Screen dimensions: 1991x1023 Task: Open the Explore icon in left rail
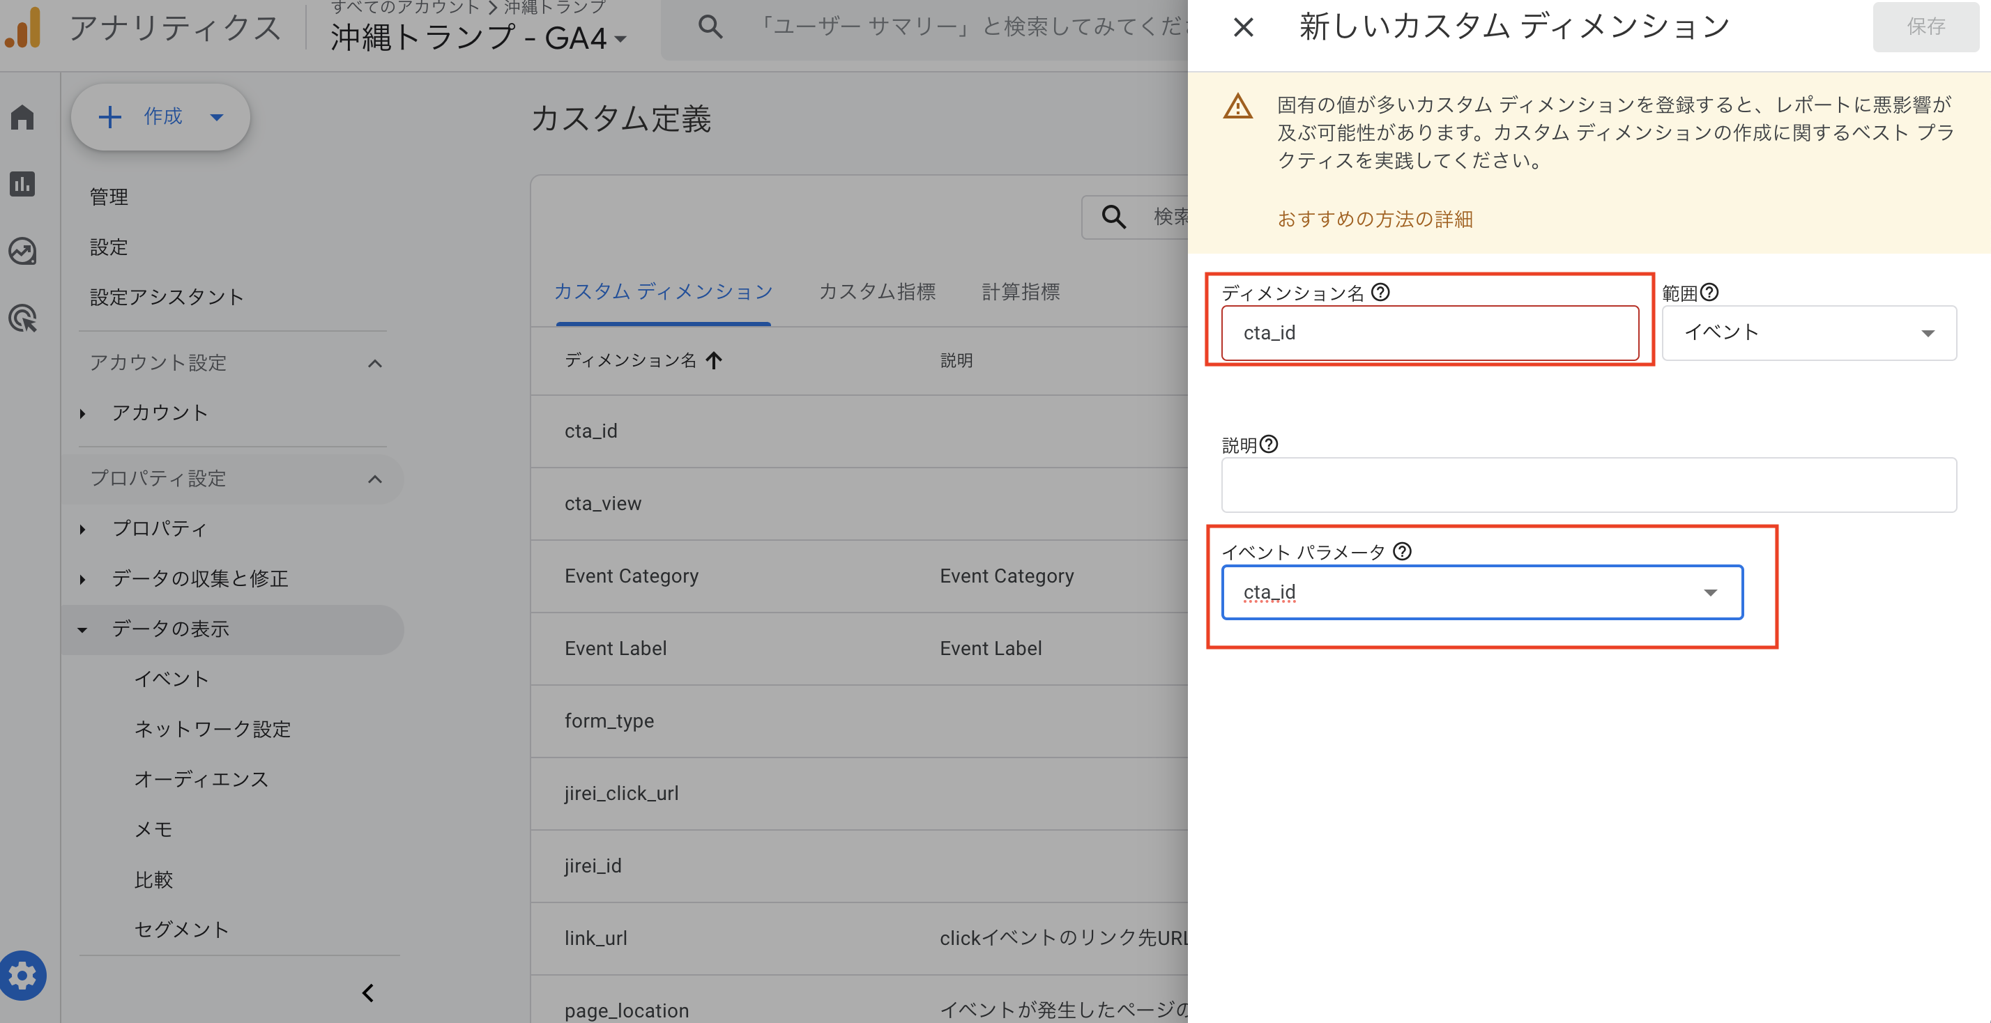pos(22,251)
